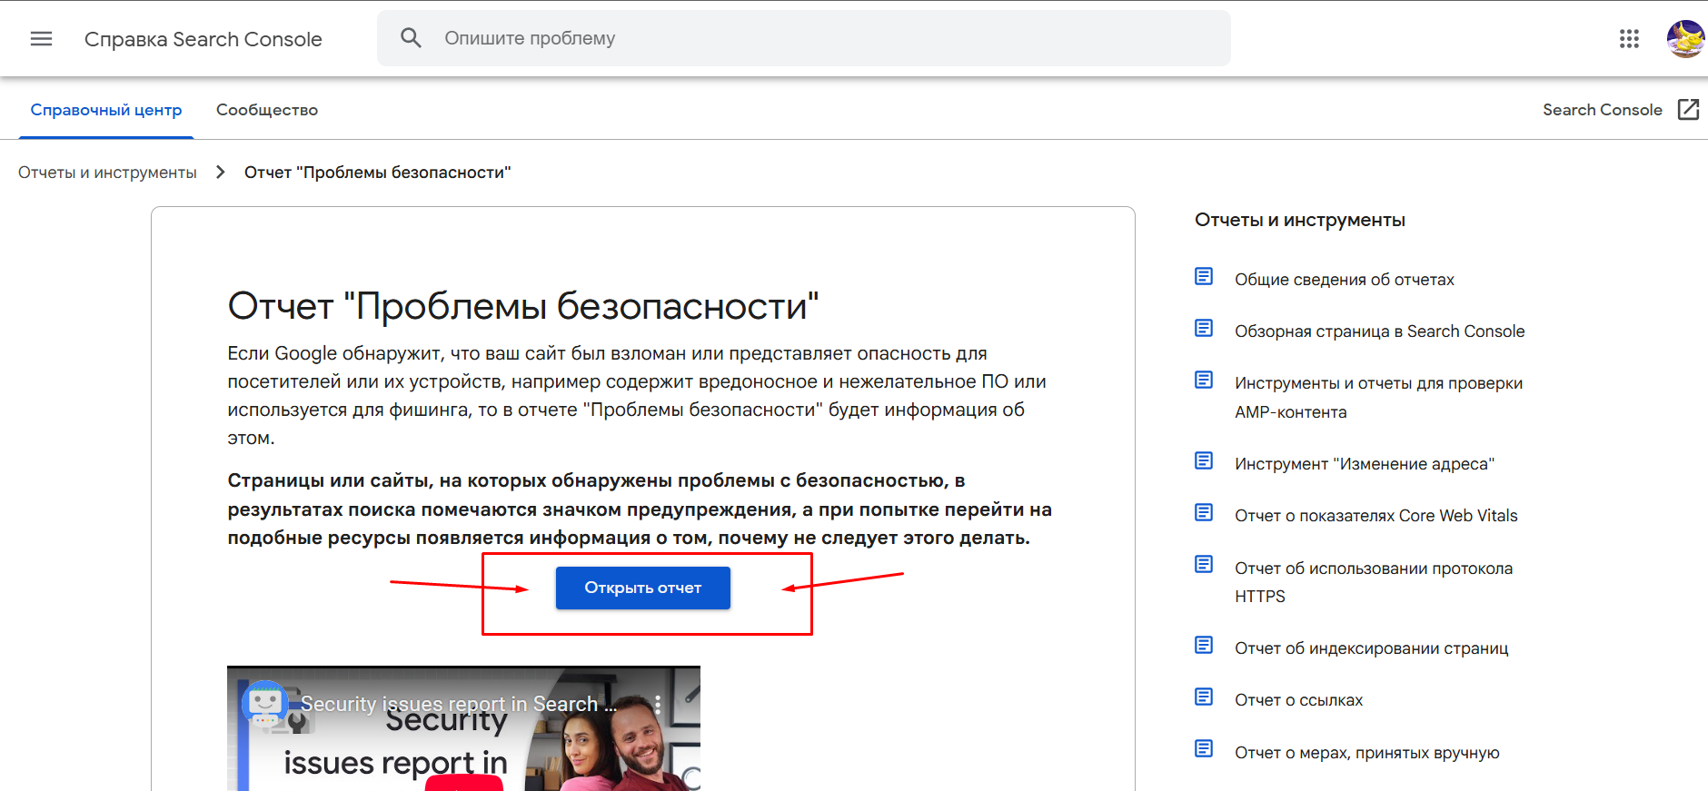This screenshot has height=791, width=1708.
Task: Click the article icon beside "Обзорная страница в Search Console"
Action: (x=1204, y=328)
